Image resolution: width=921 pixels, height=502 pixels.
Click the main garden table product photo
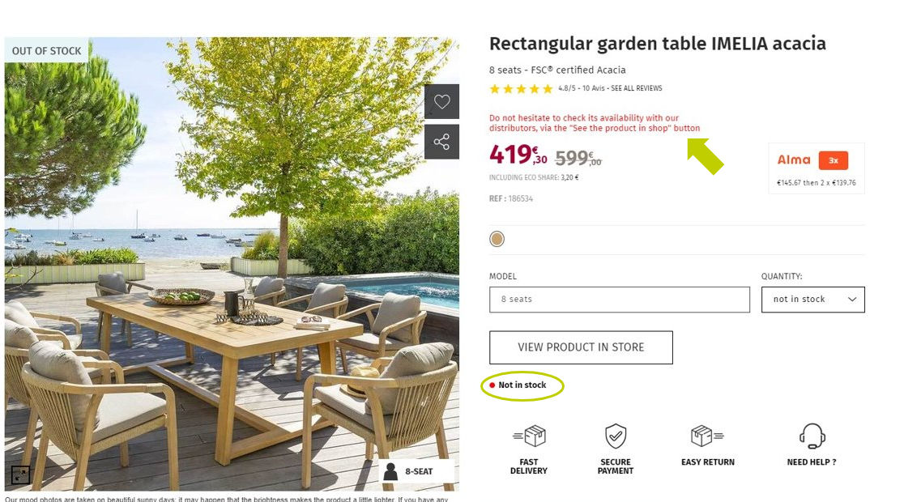232,264
